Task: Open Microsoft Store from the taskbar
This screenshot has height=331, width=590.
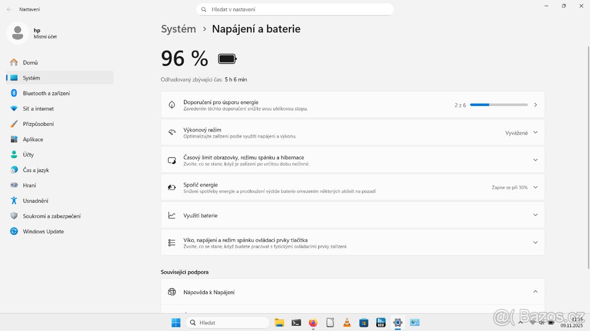Action: (x=363, y=323)
